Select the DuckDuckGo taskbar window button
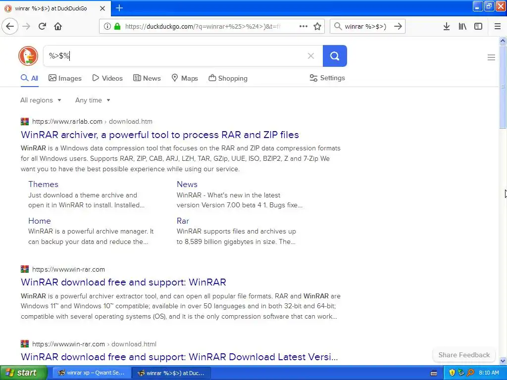The image size is (507, 380). [x=171, y=373]
